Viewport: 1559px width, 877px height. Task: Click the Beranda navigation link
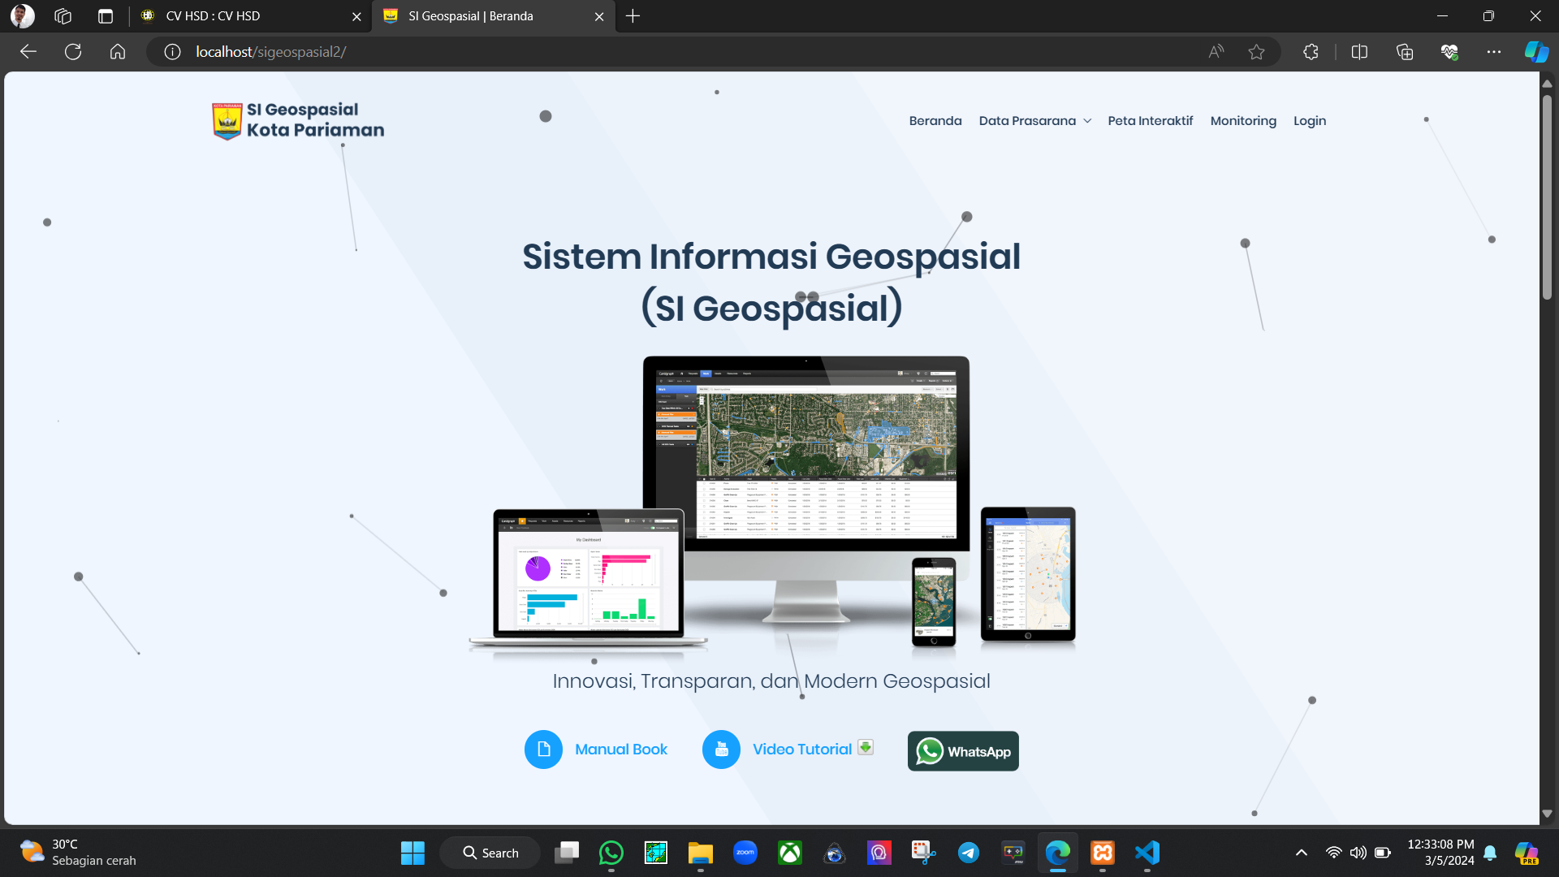(935, 121)
